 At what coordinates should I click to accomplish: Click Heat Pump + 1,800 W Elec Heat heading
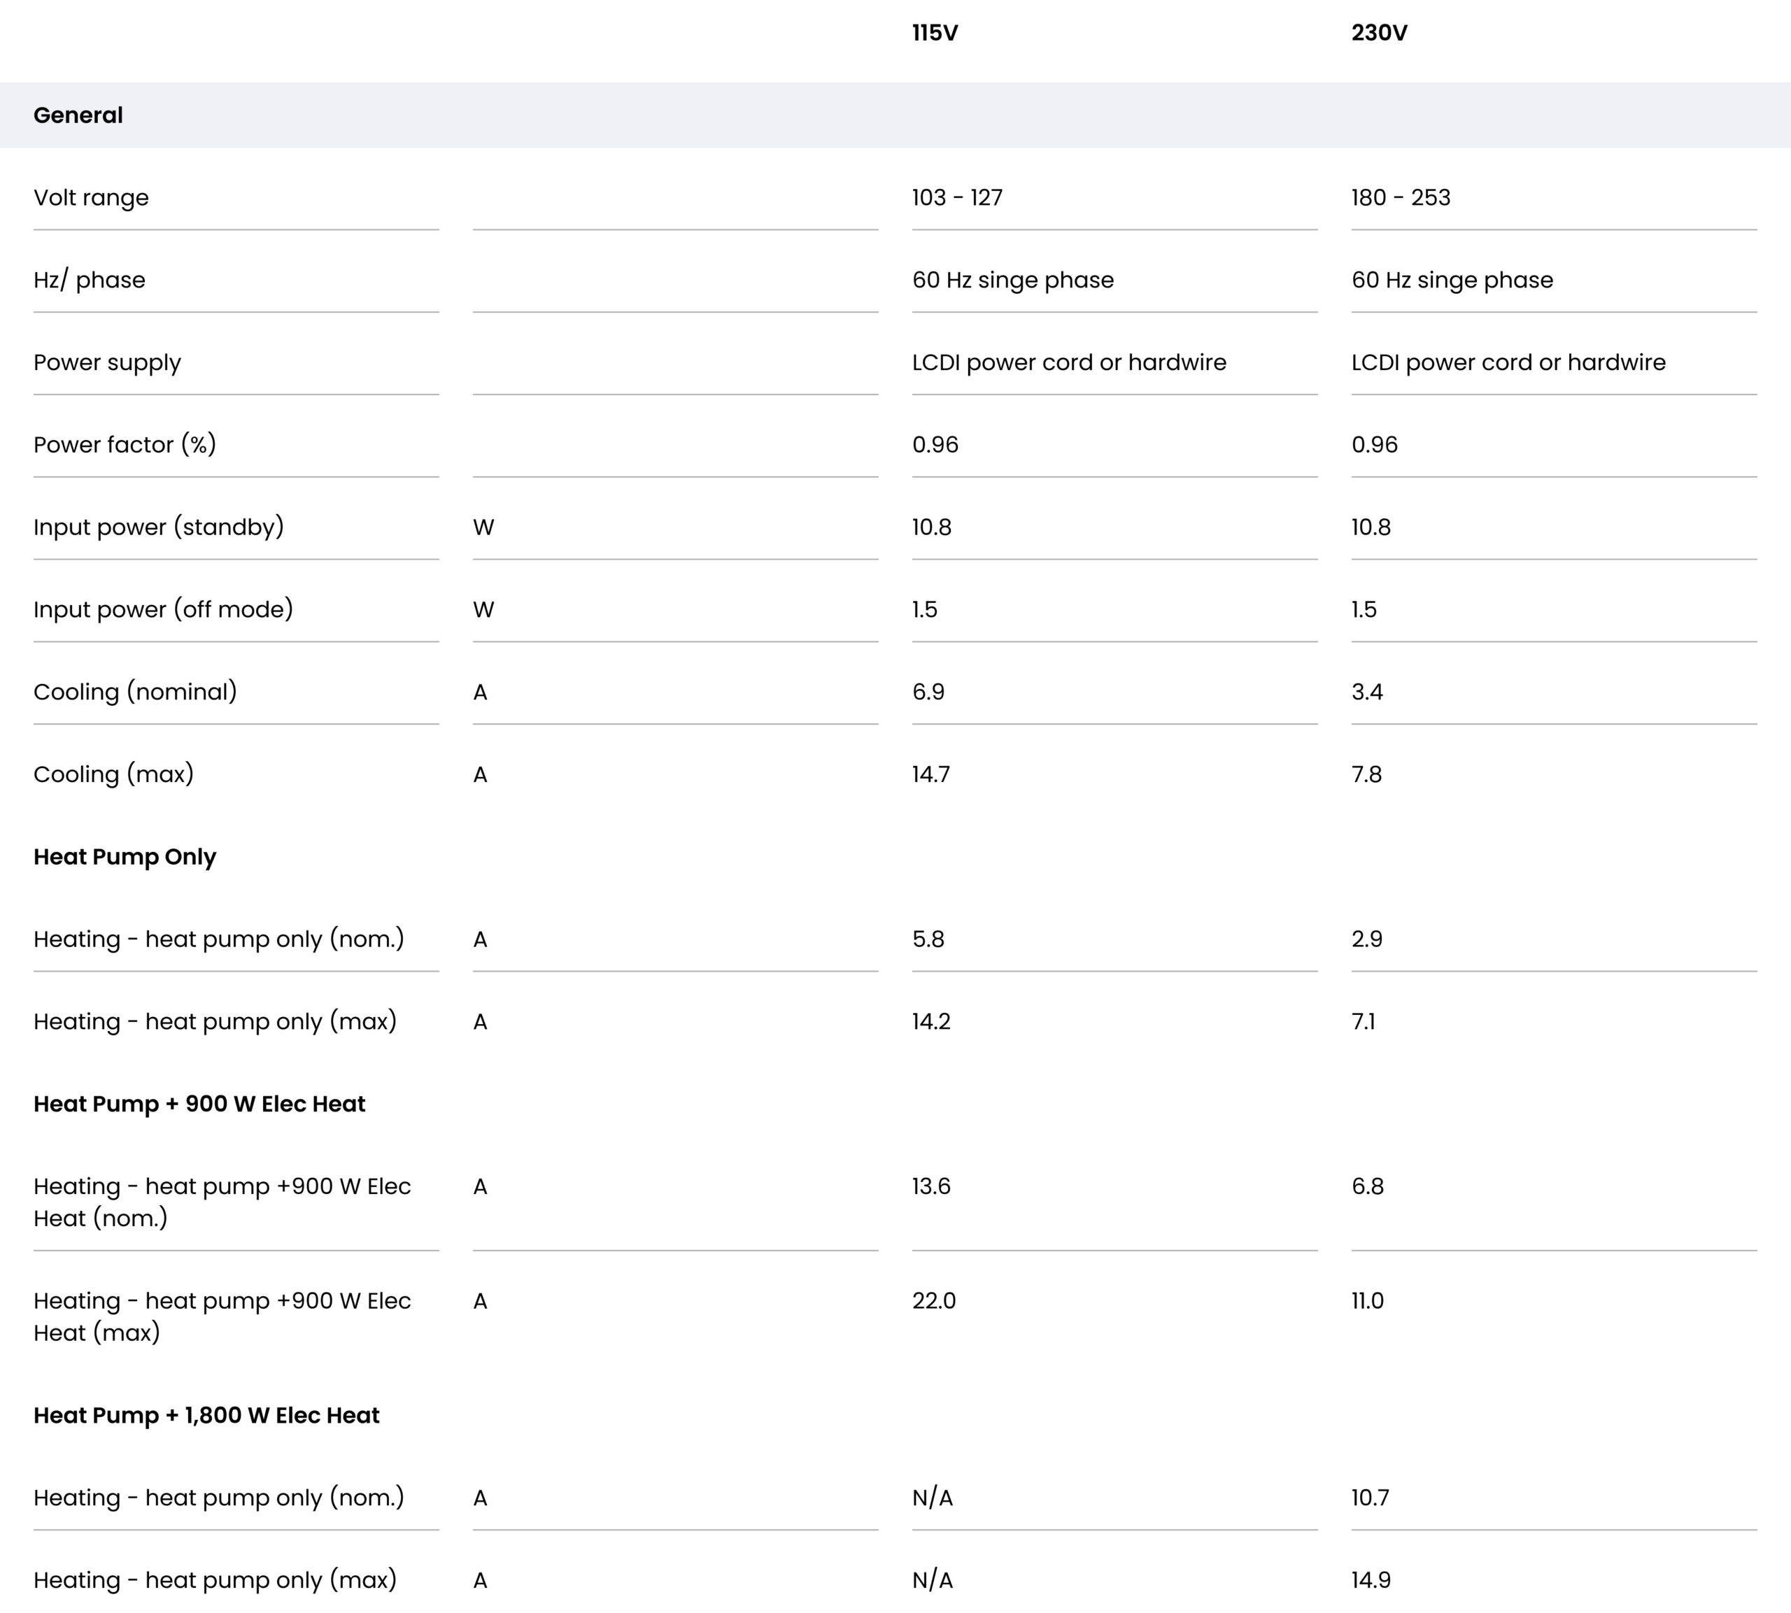click(206, 1415)
